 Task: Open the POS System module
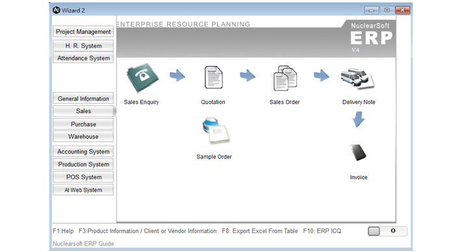click(83, 177)
